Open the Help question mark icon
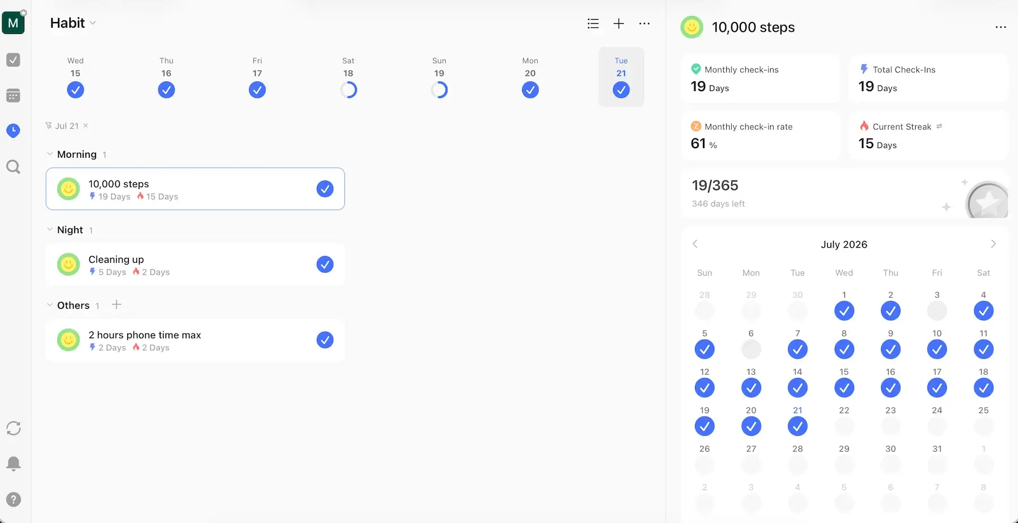The width and height of the screenshot is (1018, 523). (x=13, y=499)
